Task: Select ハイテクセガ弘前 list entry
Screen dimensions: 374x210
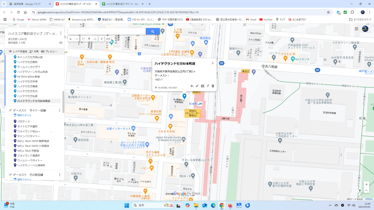Action: pyautogui.click(x=27, y=96)
